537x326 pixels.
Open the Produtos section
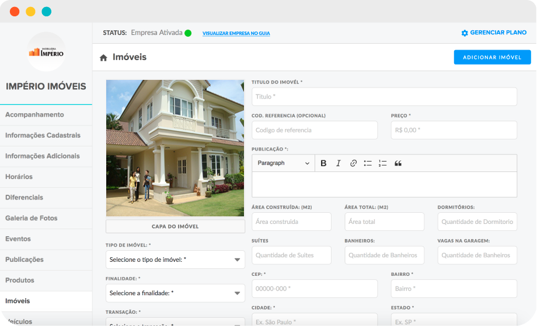[46, 280]
